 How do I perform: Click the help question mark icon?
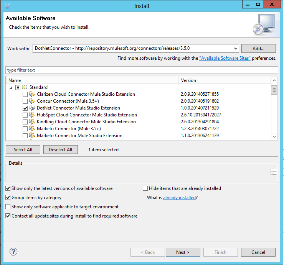coord(13,252)
